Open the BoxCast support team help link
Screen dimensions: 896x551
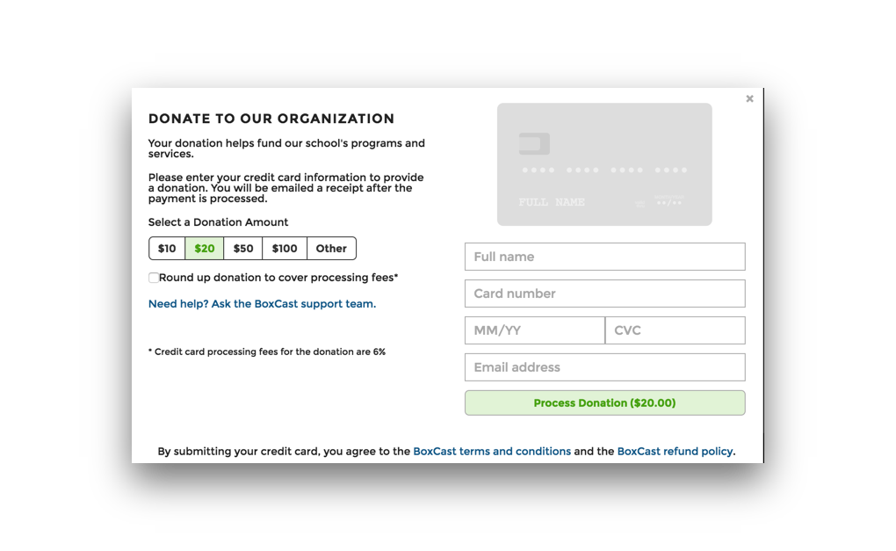tap(263, 304)
